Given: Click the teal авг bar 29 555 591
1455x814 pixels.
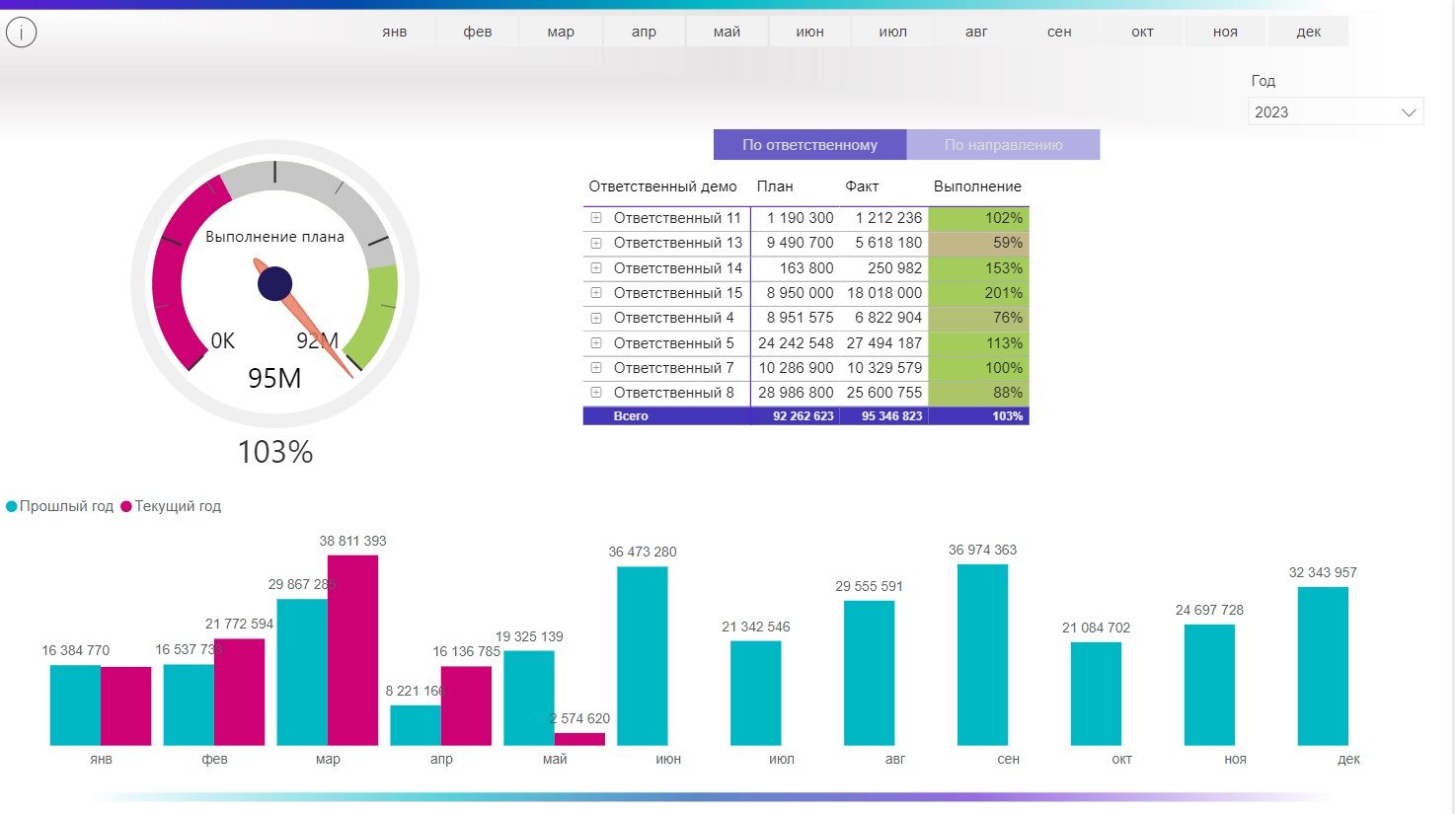Looking at the screenshot, I should 869,673.
